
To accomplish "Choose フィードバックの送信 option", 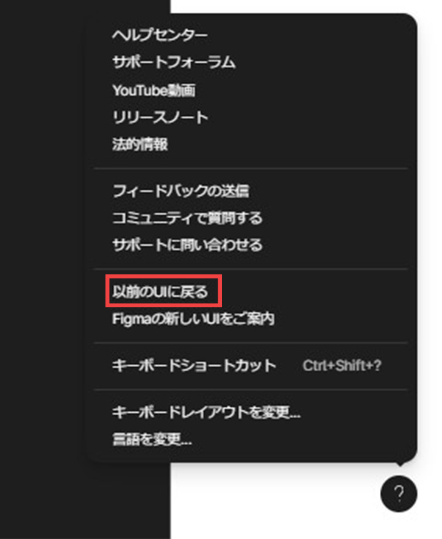I will tap(181, 191).
